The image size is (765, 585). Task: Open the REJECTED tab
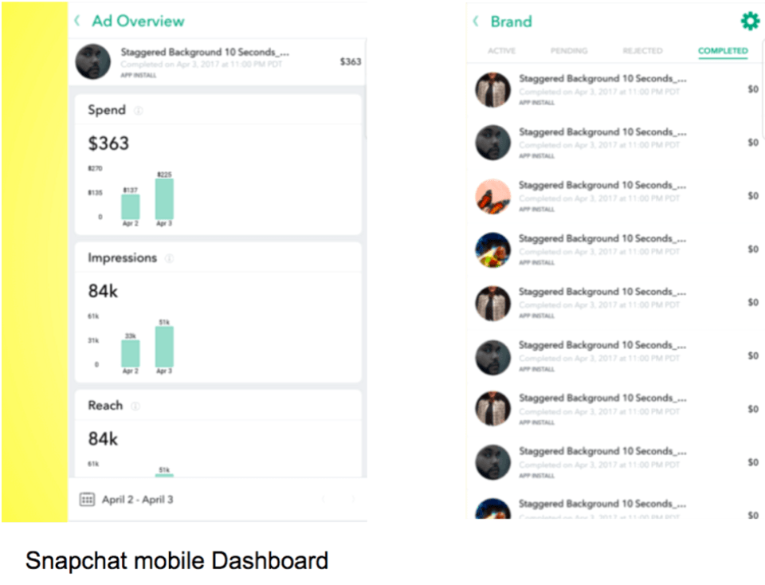(642, 51)
